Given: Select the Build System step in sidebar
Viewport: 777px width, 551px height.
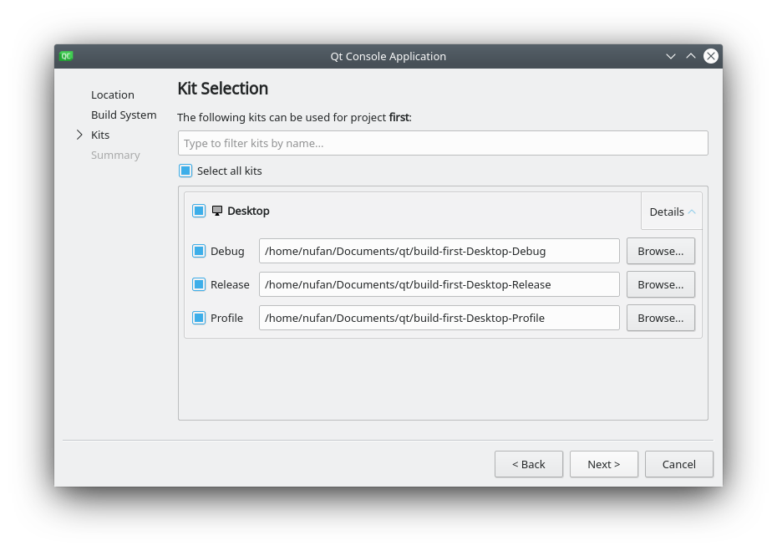Looking at the screenshot, I should (x=124, y=115).
